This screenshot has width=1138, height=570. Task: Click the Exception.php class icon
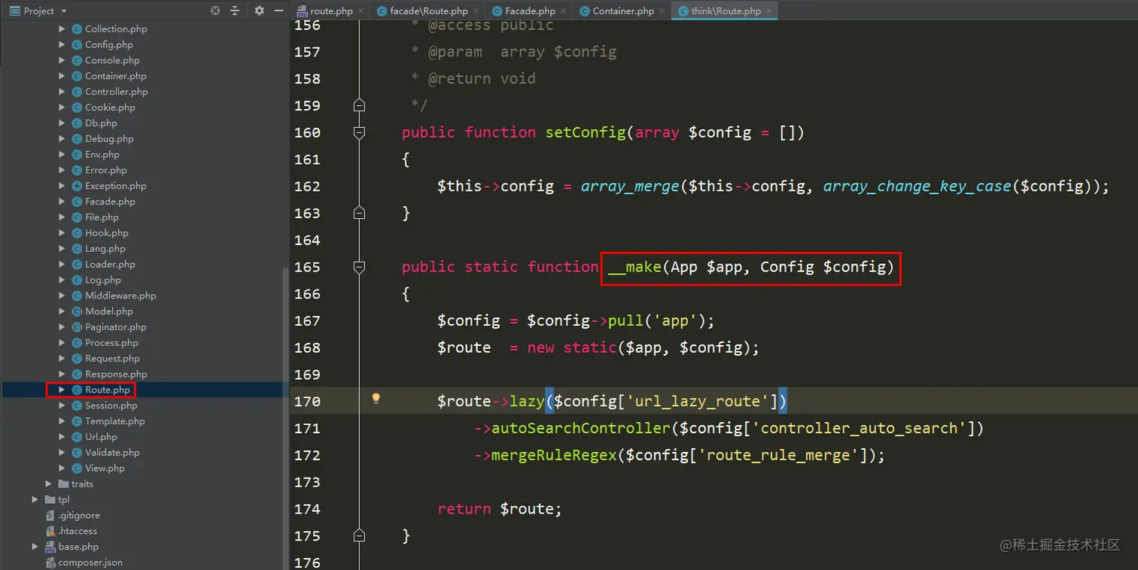(77, 186)
